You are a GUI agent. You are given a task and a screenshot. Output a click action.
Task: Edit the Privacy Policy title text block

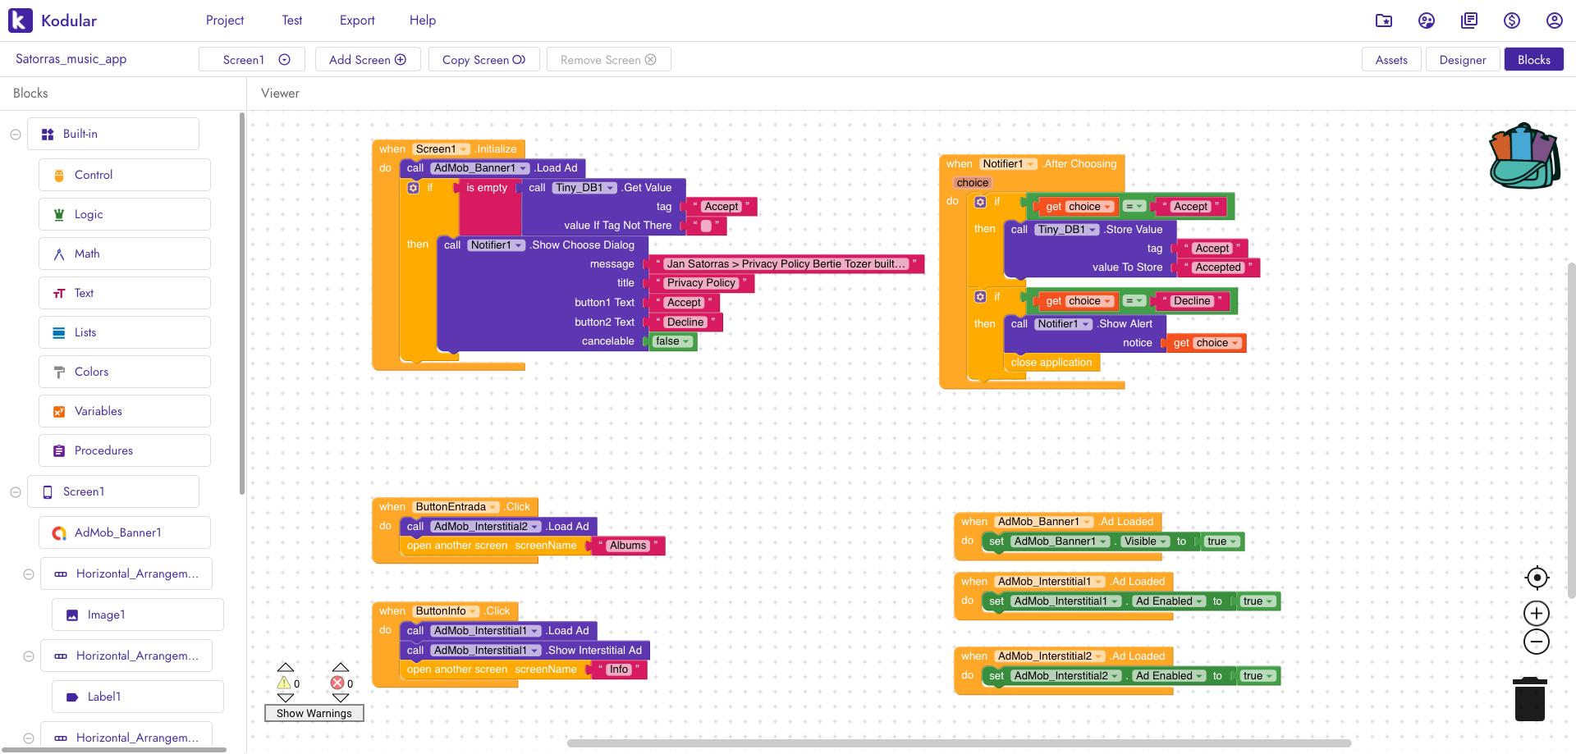tap(701, 283)
